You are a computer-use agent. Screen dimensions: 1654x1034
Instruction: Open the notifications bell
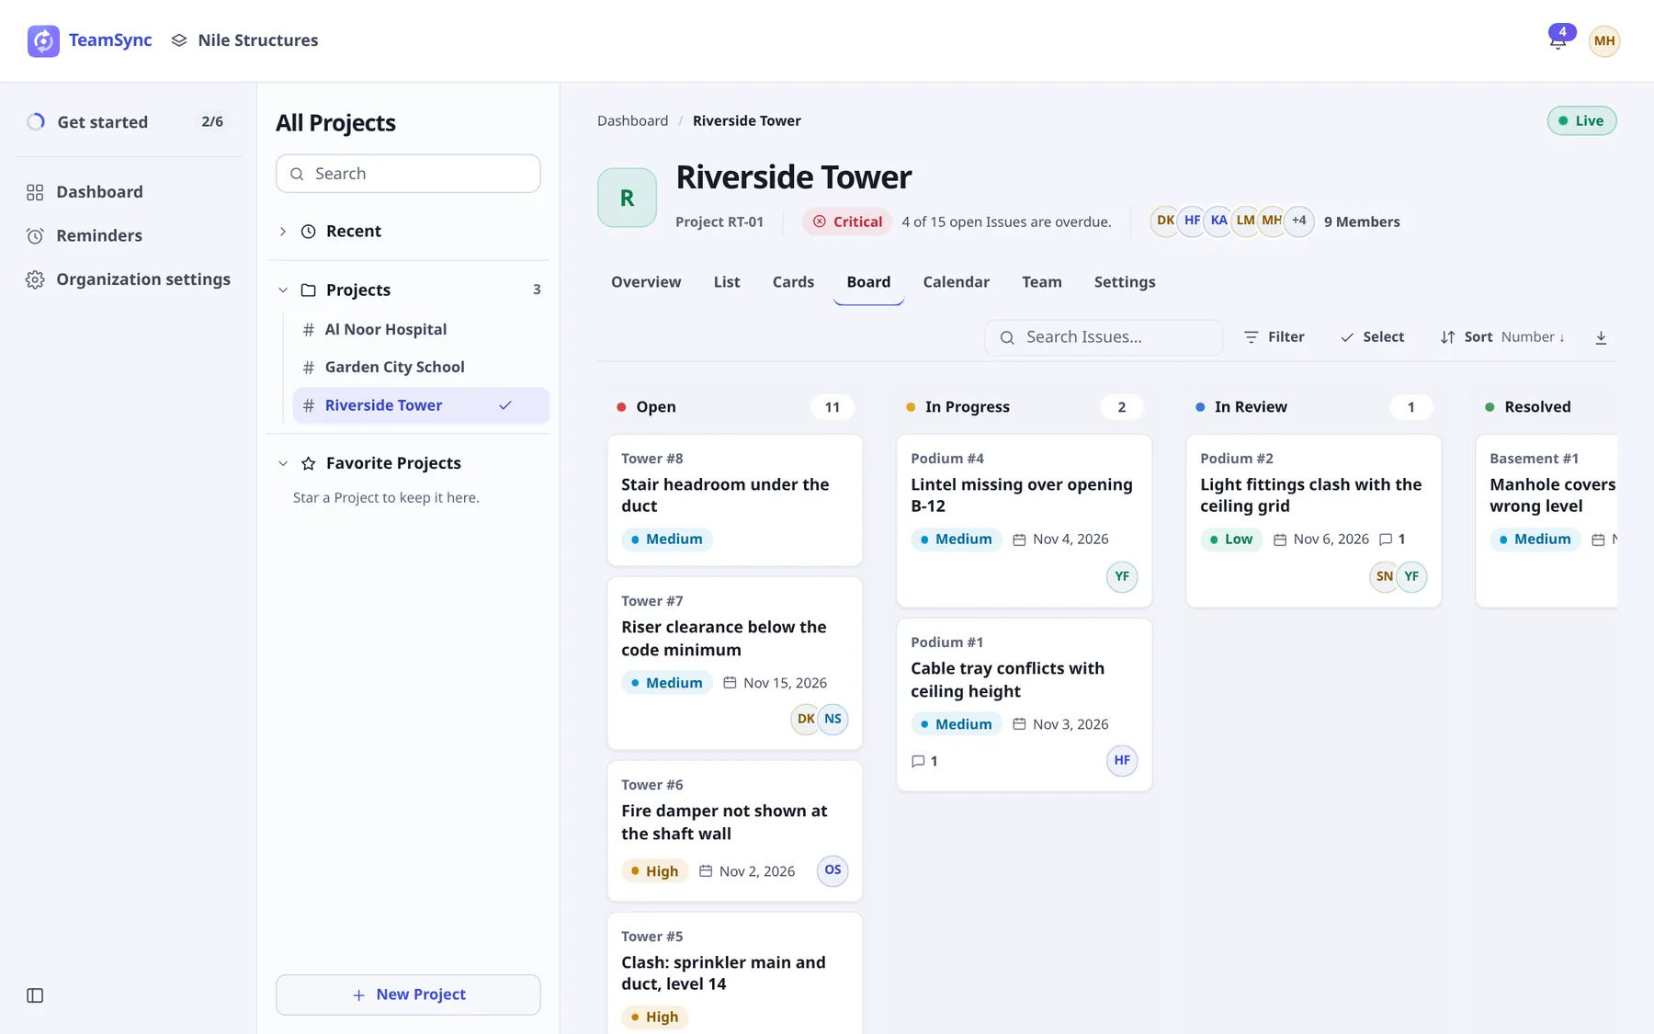coord(1558,40)
